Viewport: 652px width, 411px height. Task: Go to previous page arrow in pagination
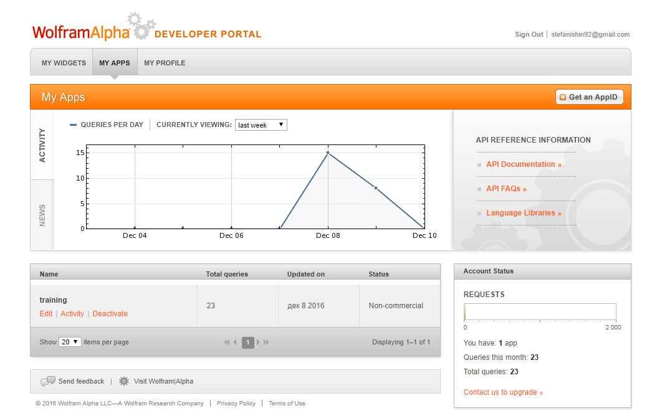pos(235,342)
